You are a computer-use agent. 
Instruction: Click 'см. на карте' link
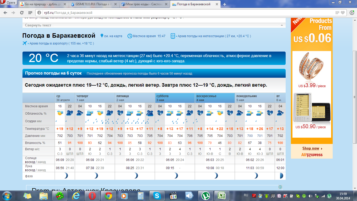(113, 36)
